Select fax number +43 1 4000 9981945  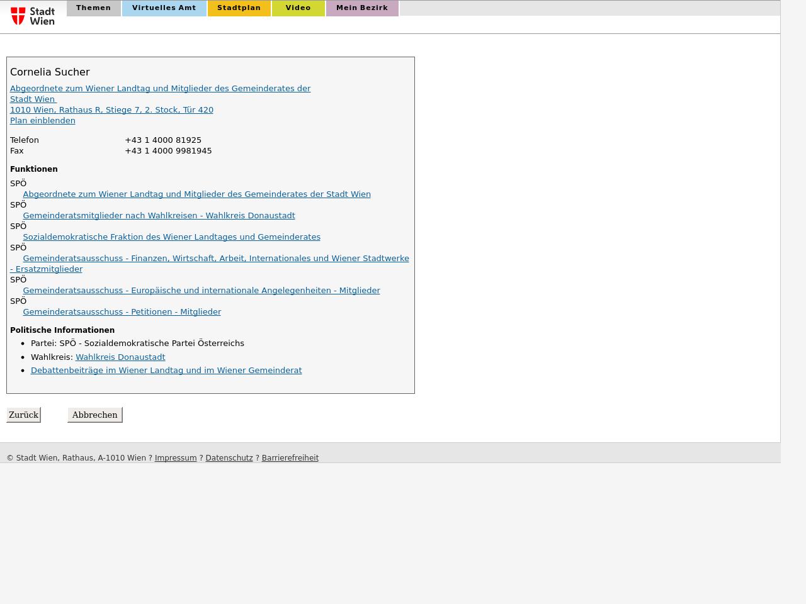coord(168,151)
